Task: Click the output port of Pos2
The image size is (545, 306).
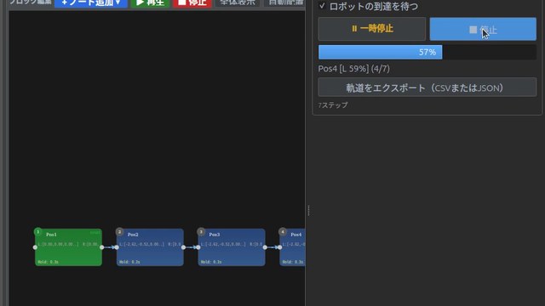Action: (184, 247)
